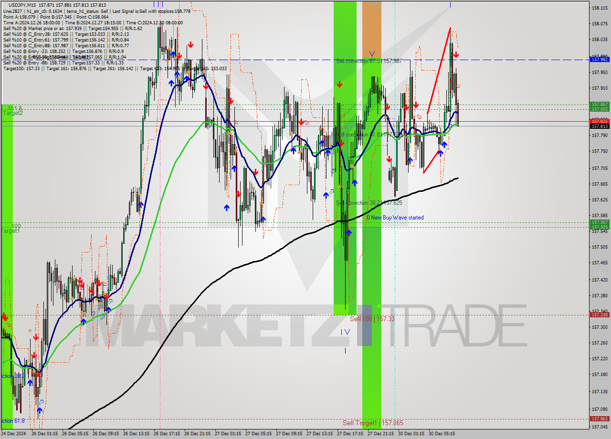Viewport: 611px width, 439px height.
Task: Click the 157.260 price axis label
Action: click(x=600, y=343)
